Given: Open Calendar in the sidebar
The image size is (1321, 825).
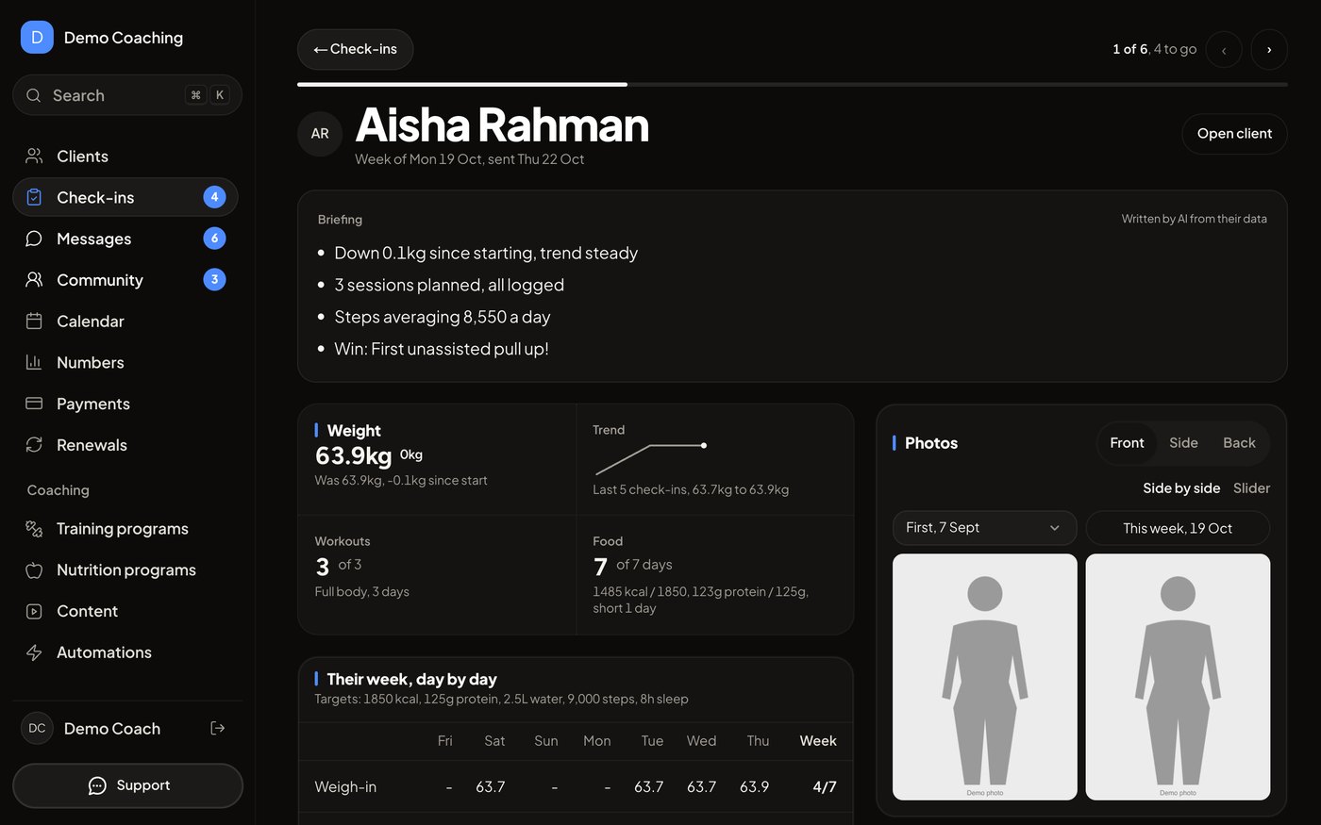Looking at the screenshot, I should click(x=125, y=322).
